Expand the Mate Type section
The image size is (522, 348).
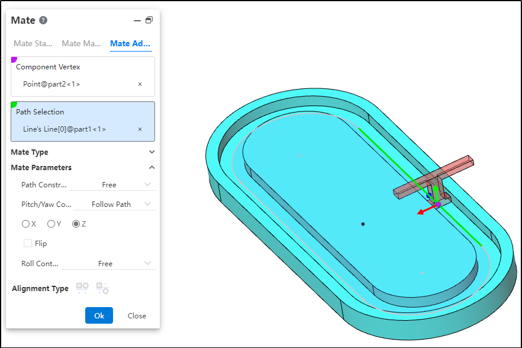[152, 152]
